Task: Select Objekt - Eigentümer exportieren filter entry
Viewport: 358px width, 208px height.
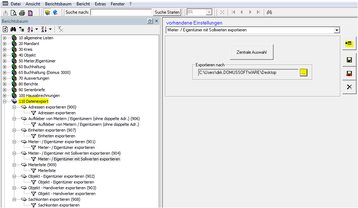Action: click(x=66, y=182)
